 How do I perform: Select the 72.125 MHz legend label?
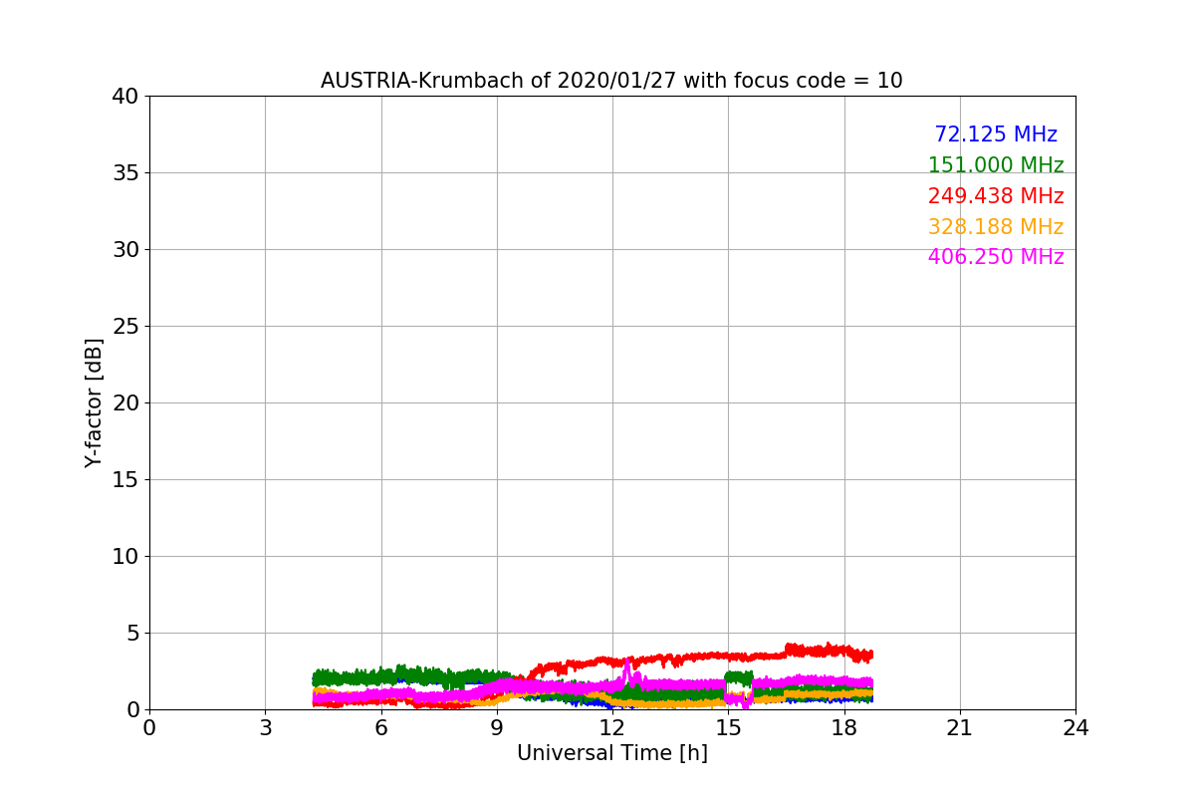(996, 135)
